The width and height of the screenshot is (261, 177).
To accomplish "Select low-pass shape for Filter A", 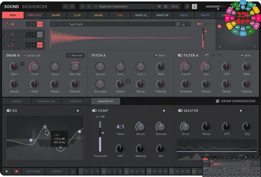I will coord(220,55).
